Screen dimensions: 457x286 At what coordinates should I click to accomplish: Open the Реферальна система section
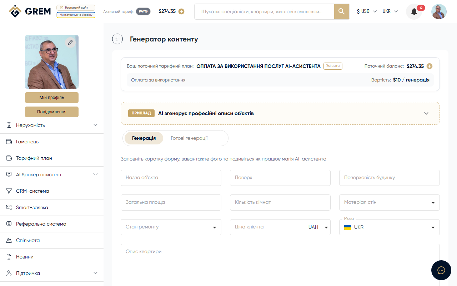point(41,224)
